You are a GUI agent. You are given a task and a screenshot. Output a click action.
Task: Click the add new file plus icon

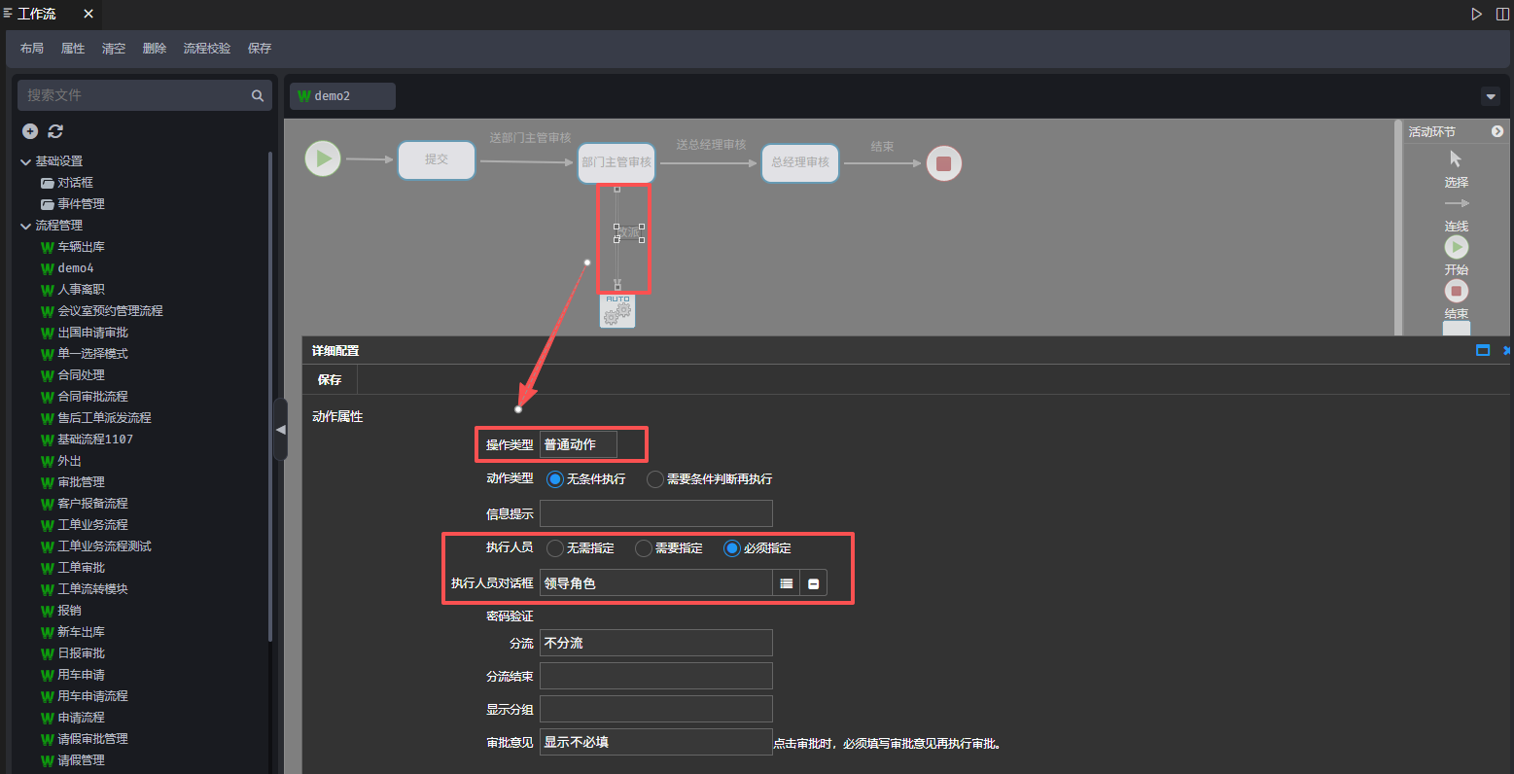30,131
